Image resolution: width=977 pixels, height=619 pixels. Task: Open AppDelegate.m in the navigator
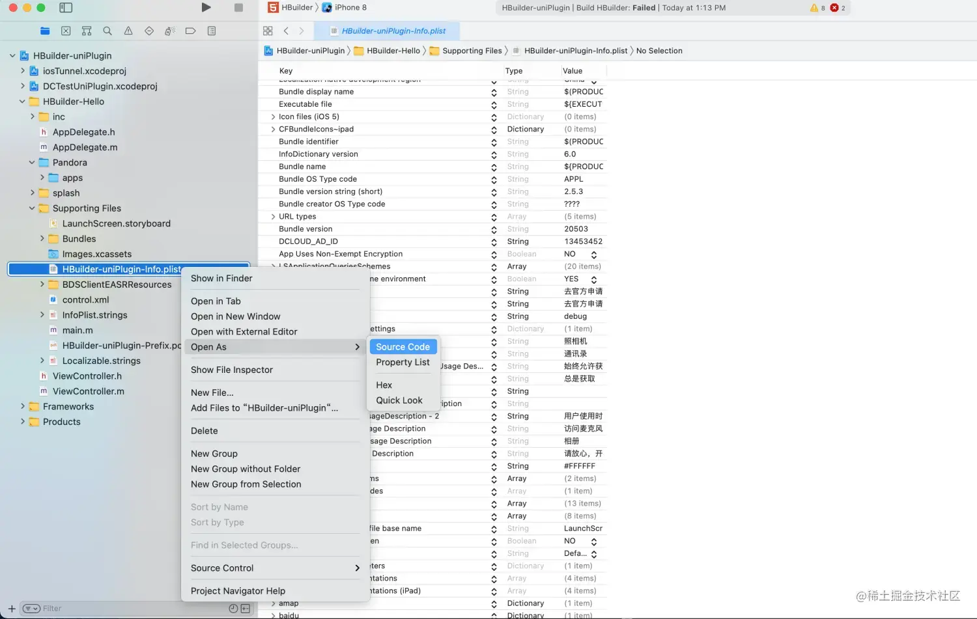click(x=85, y=147)
